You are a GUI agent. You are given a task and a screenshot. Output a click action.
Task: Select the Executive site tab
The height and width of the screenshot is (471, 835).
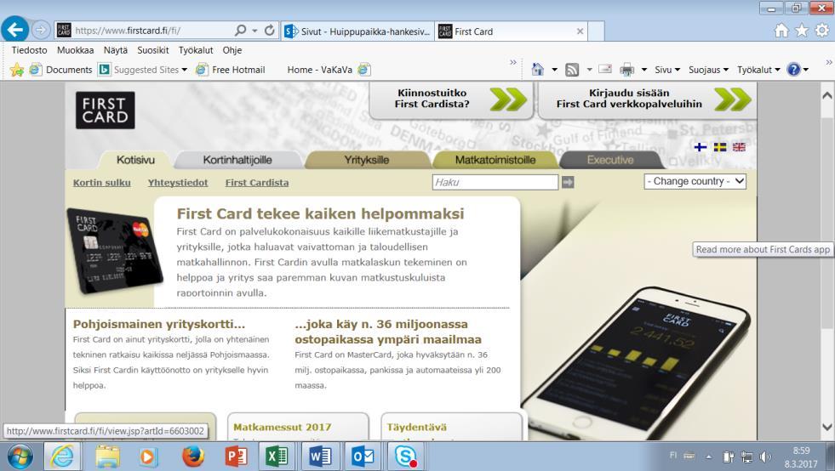(x=610, y=160)
